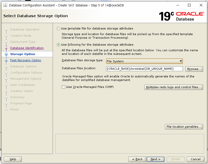Screen dimensions: 208x164
Task: Click Creation Option step label
Action: click(22, 91)
